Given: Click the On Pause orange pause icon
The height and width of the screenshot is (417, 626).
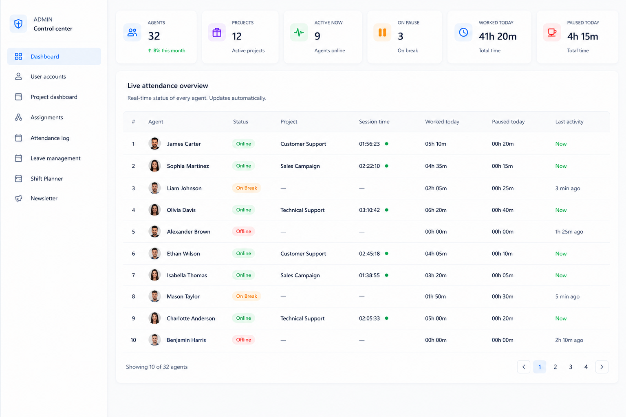Looking at the screenshot, I should point(382,33).
